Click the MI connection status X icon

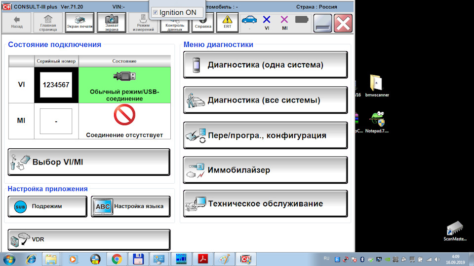[284, 20]
